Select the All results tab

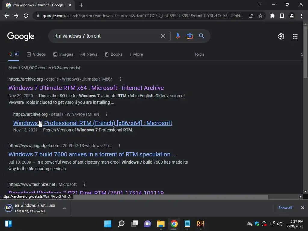coord(14,54)
